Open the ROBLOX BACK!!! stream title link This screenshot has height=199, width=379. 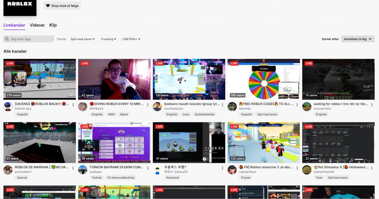(x=42, y=104)
